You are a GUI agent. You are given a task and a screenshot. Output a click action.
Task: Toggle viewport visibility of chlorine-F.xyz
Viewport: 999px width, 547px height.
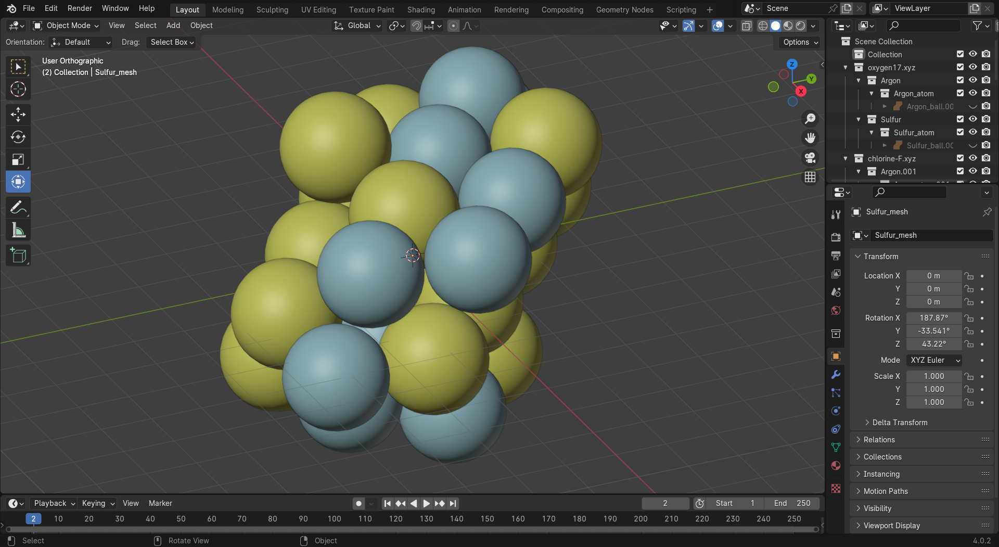coord(972,158)
